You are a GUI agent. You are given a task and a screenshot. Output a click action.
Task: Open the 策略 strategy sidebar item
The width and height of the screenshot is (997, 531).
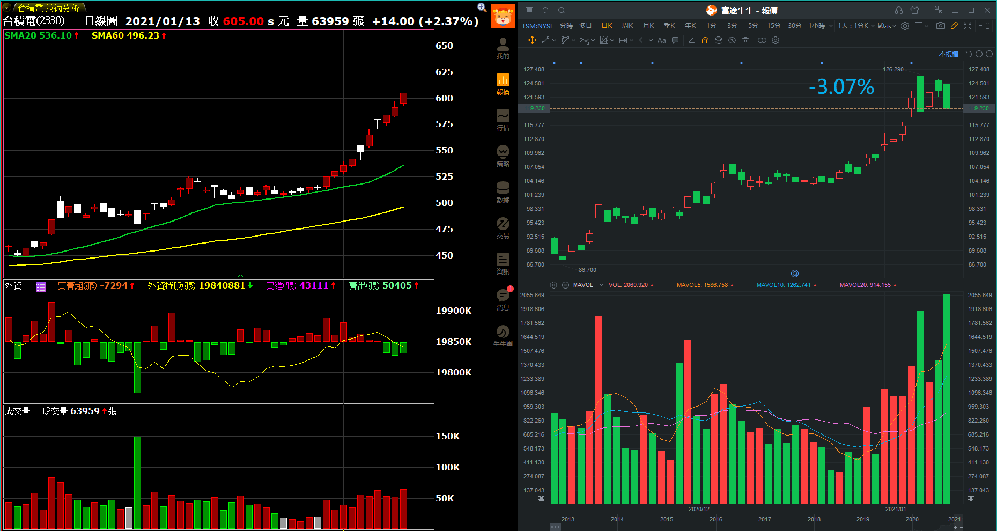click(x=503, y=156)
